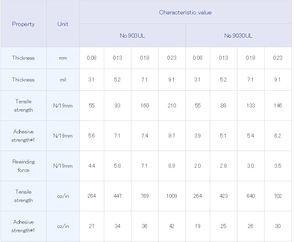Click the adhesive strength value 8.7

(172, 136)
